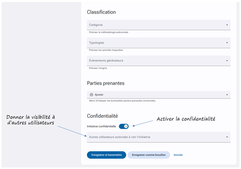Toggle off the Initiative confidentielle switch

(124, 126)
